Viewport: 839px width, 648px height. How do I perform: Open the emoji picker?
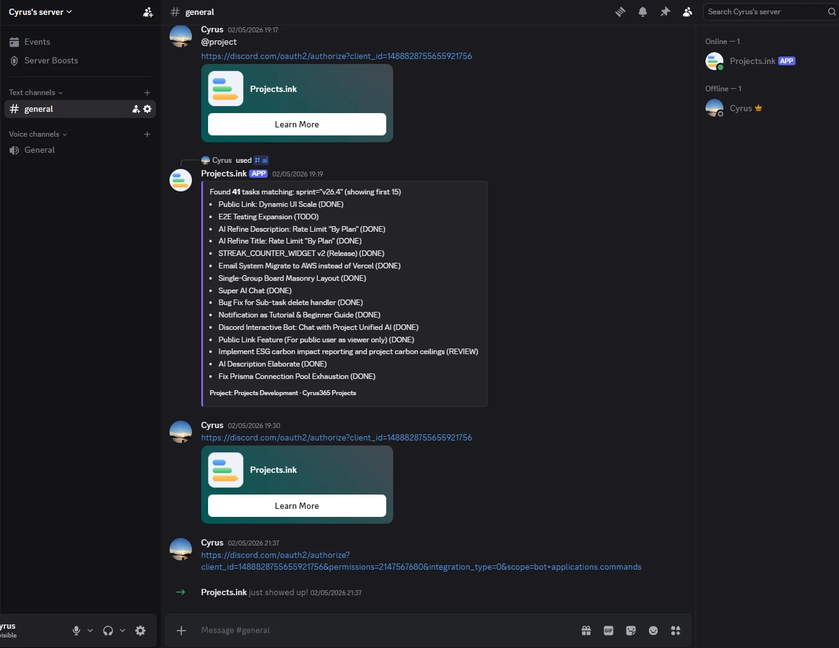tap(653, 631)
